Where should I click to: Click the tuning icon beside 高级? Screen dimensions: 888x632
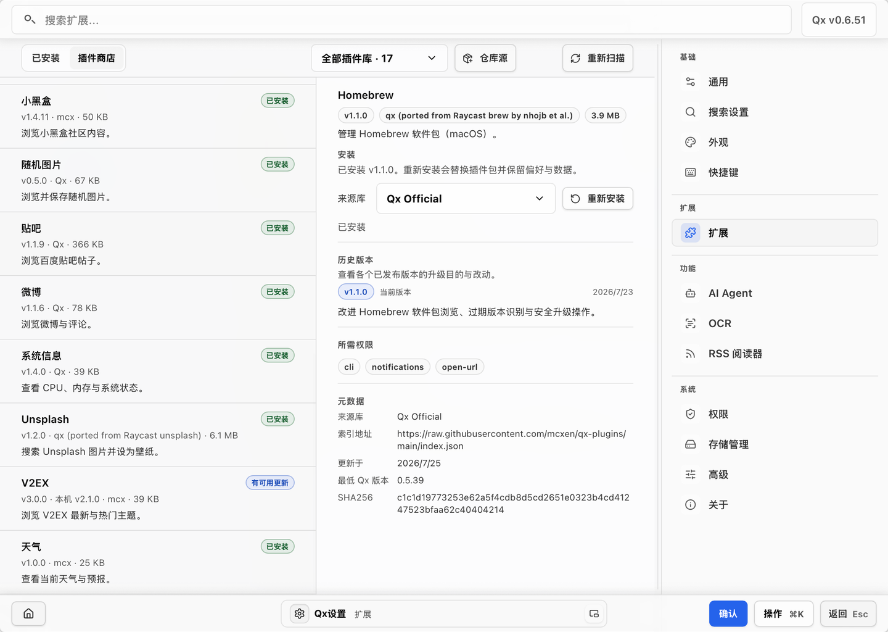click(x=691, y=475)
